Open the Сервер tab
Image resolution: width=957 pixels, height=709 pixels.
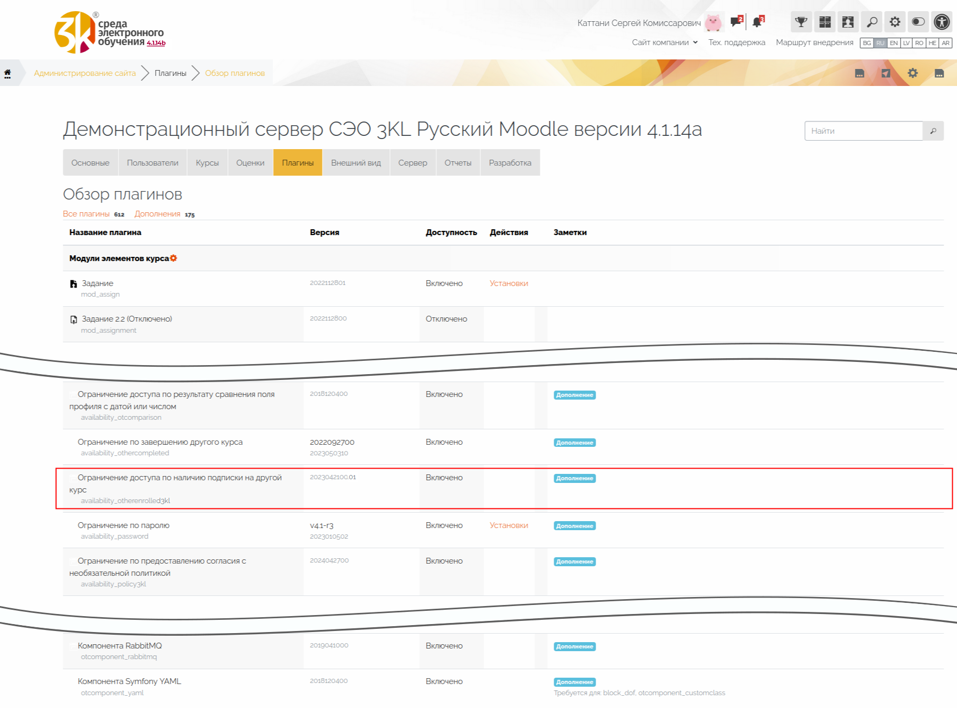coord(412,163)
